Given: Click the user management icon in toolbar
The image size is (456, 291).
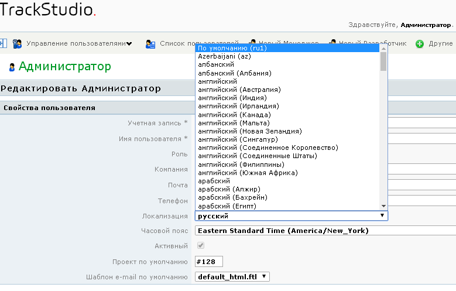Looking at the screenshot, I should [x=17, y=44].
